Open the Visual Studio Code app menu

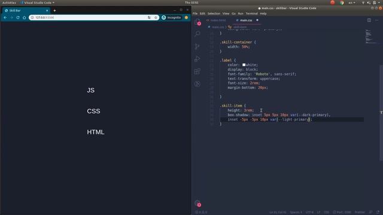tap(38, 2)
